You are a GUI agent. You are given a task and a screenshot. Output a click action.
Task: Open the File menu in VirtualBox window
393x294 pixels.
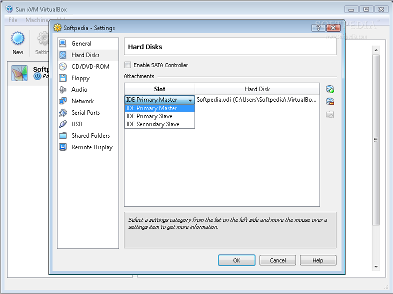[13, 20]
